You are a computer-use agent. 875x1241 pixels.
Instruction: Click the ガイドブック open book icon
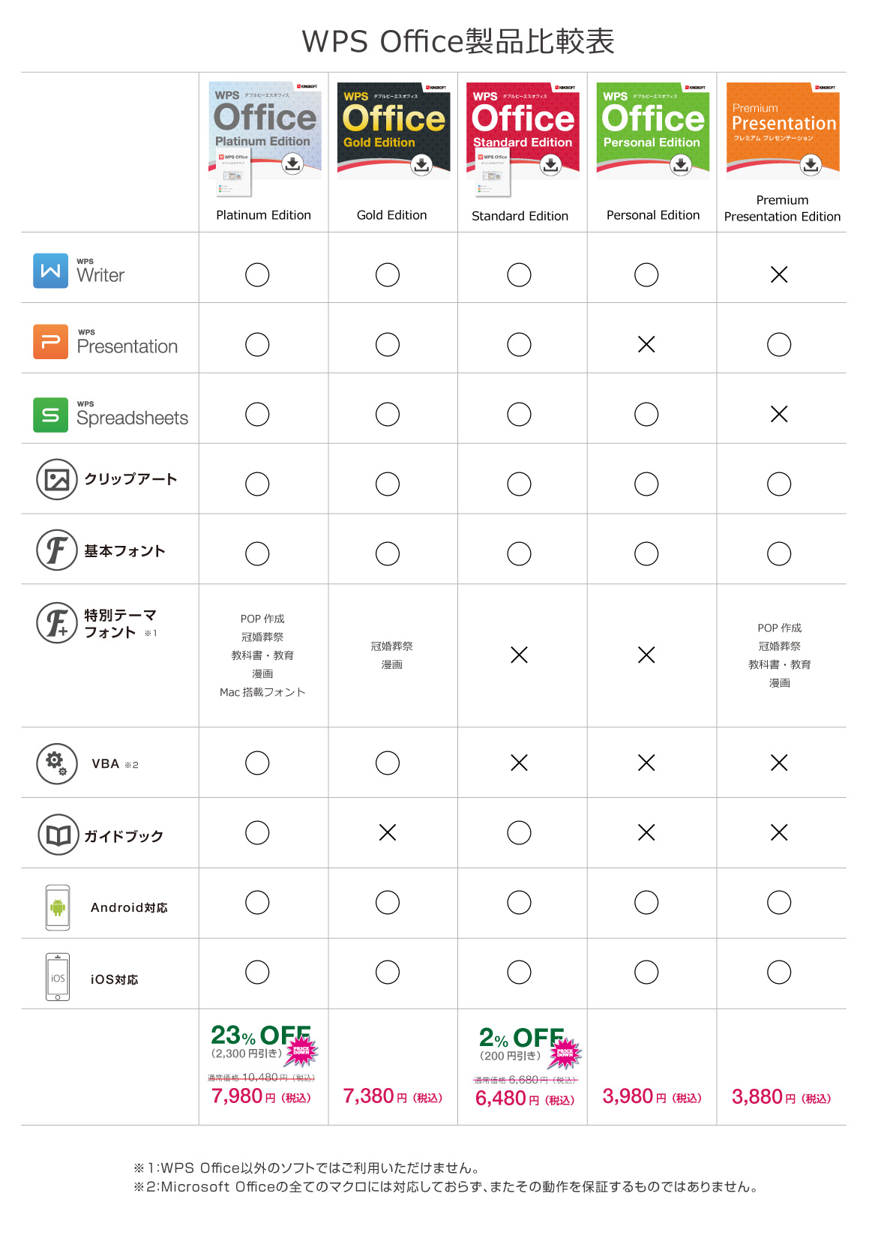click(58, 835)
